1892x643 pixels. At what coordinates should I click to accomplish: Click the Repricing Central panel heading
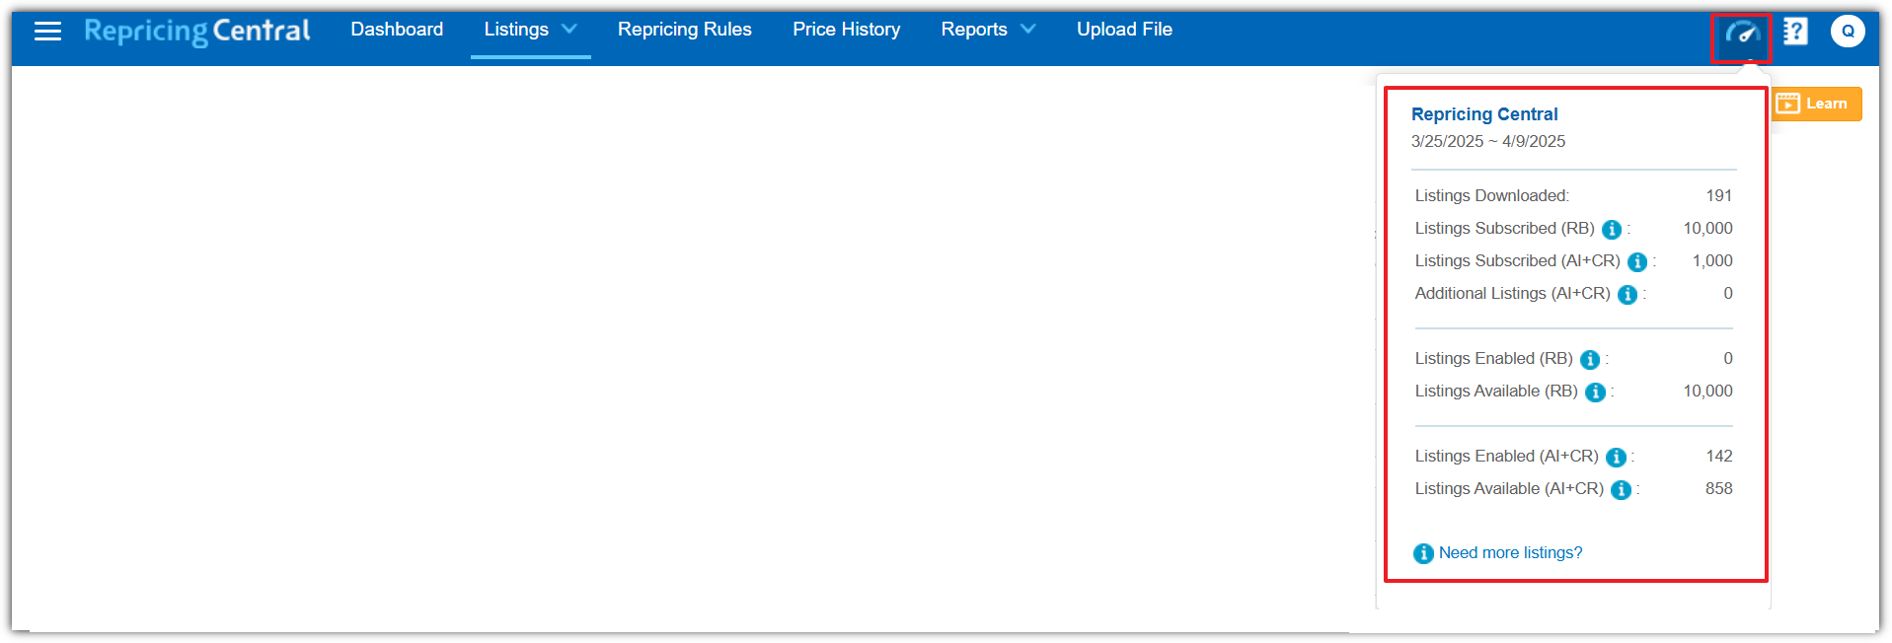click(1484, 114)
